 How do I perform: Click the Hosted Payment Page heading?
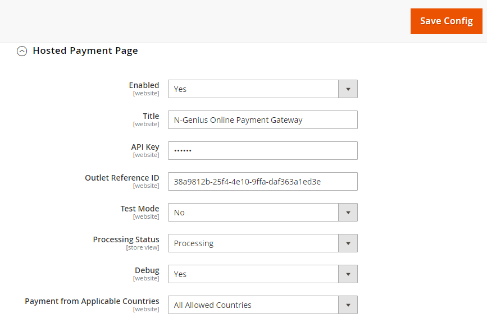[85, 50]
